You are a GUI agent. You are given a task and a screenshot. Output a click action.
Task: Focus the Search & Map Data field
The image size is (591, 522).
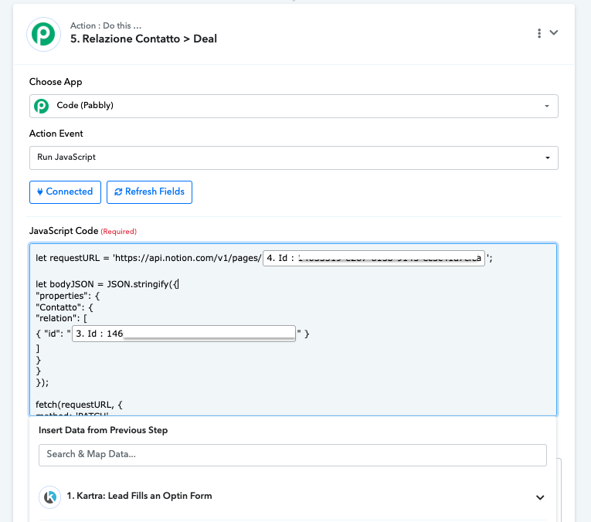(293, 455)
